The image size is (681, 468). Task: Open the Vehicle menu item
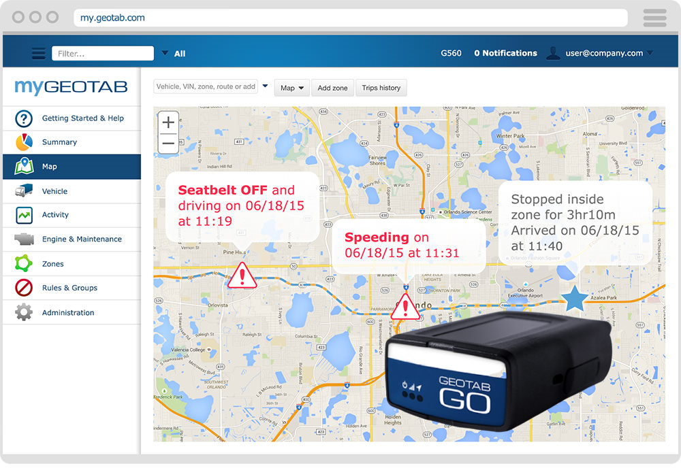pyautogui.click(x=72, y=191)
